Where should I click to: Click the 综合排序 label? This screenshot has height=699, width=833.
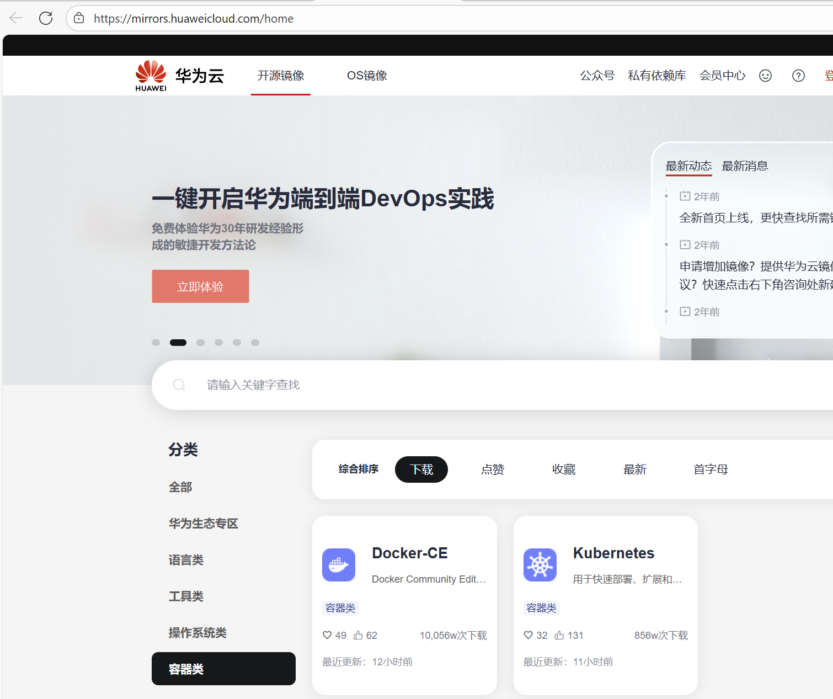click(x=359, y=469)
